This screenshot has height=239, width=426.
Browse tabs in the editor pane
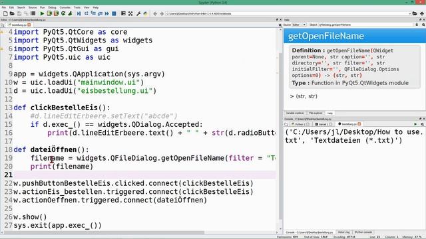(3, 25)
